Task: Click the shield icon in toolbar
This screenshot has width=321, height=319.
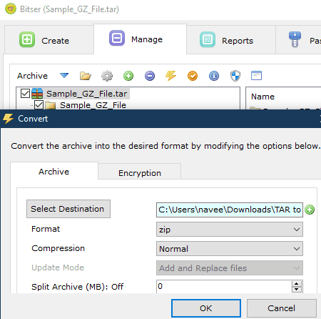Action: tap(235, 76)
